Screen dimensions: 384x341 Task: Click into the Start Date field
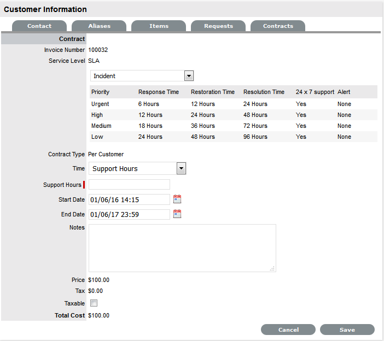[129, 199]
